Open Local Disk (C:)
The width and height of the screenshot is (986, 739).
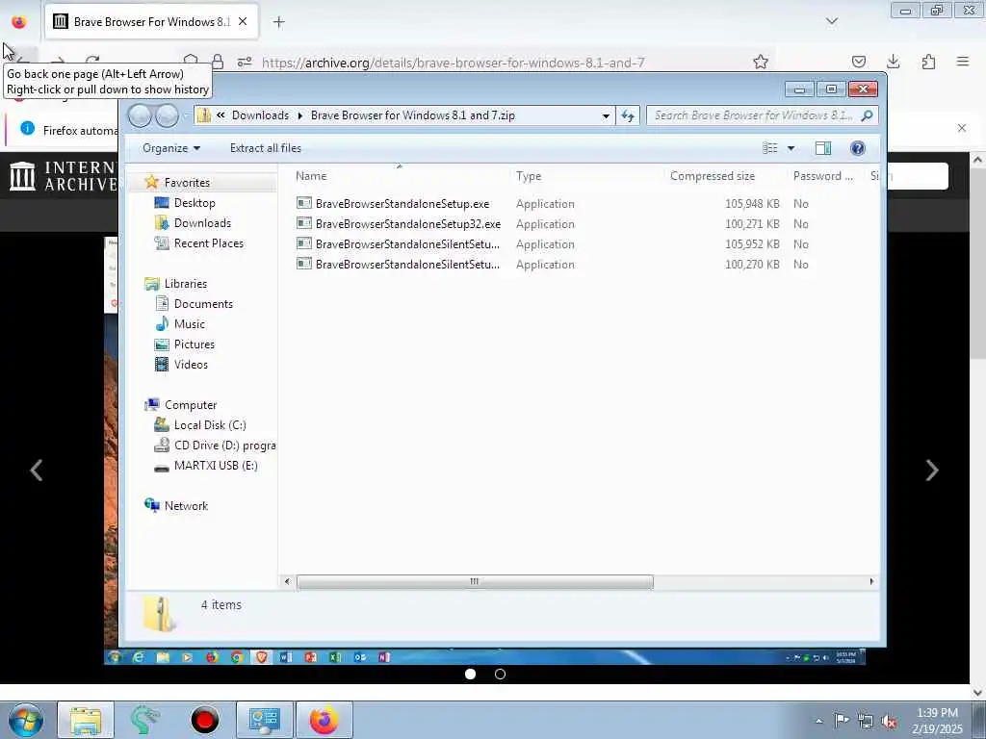[x=209, y=425]
